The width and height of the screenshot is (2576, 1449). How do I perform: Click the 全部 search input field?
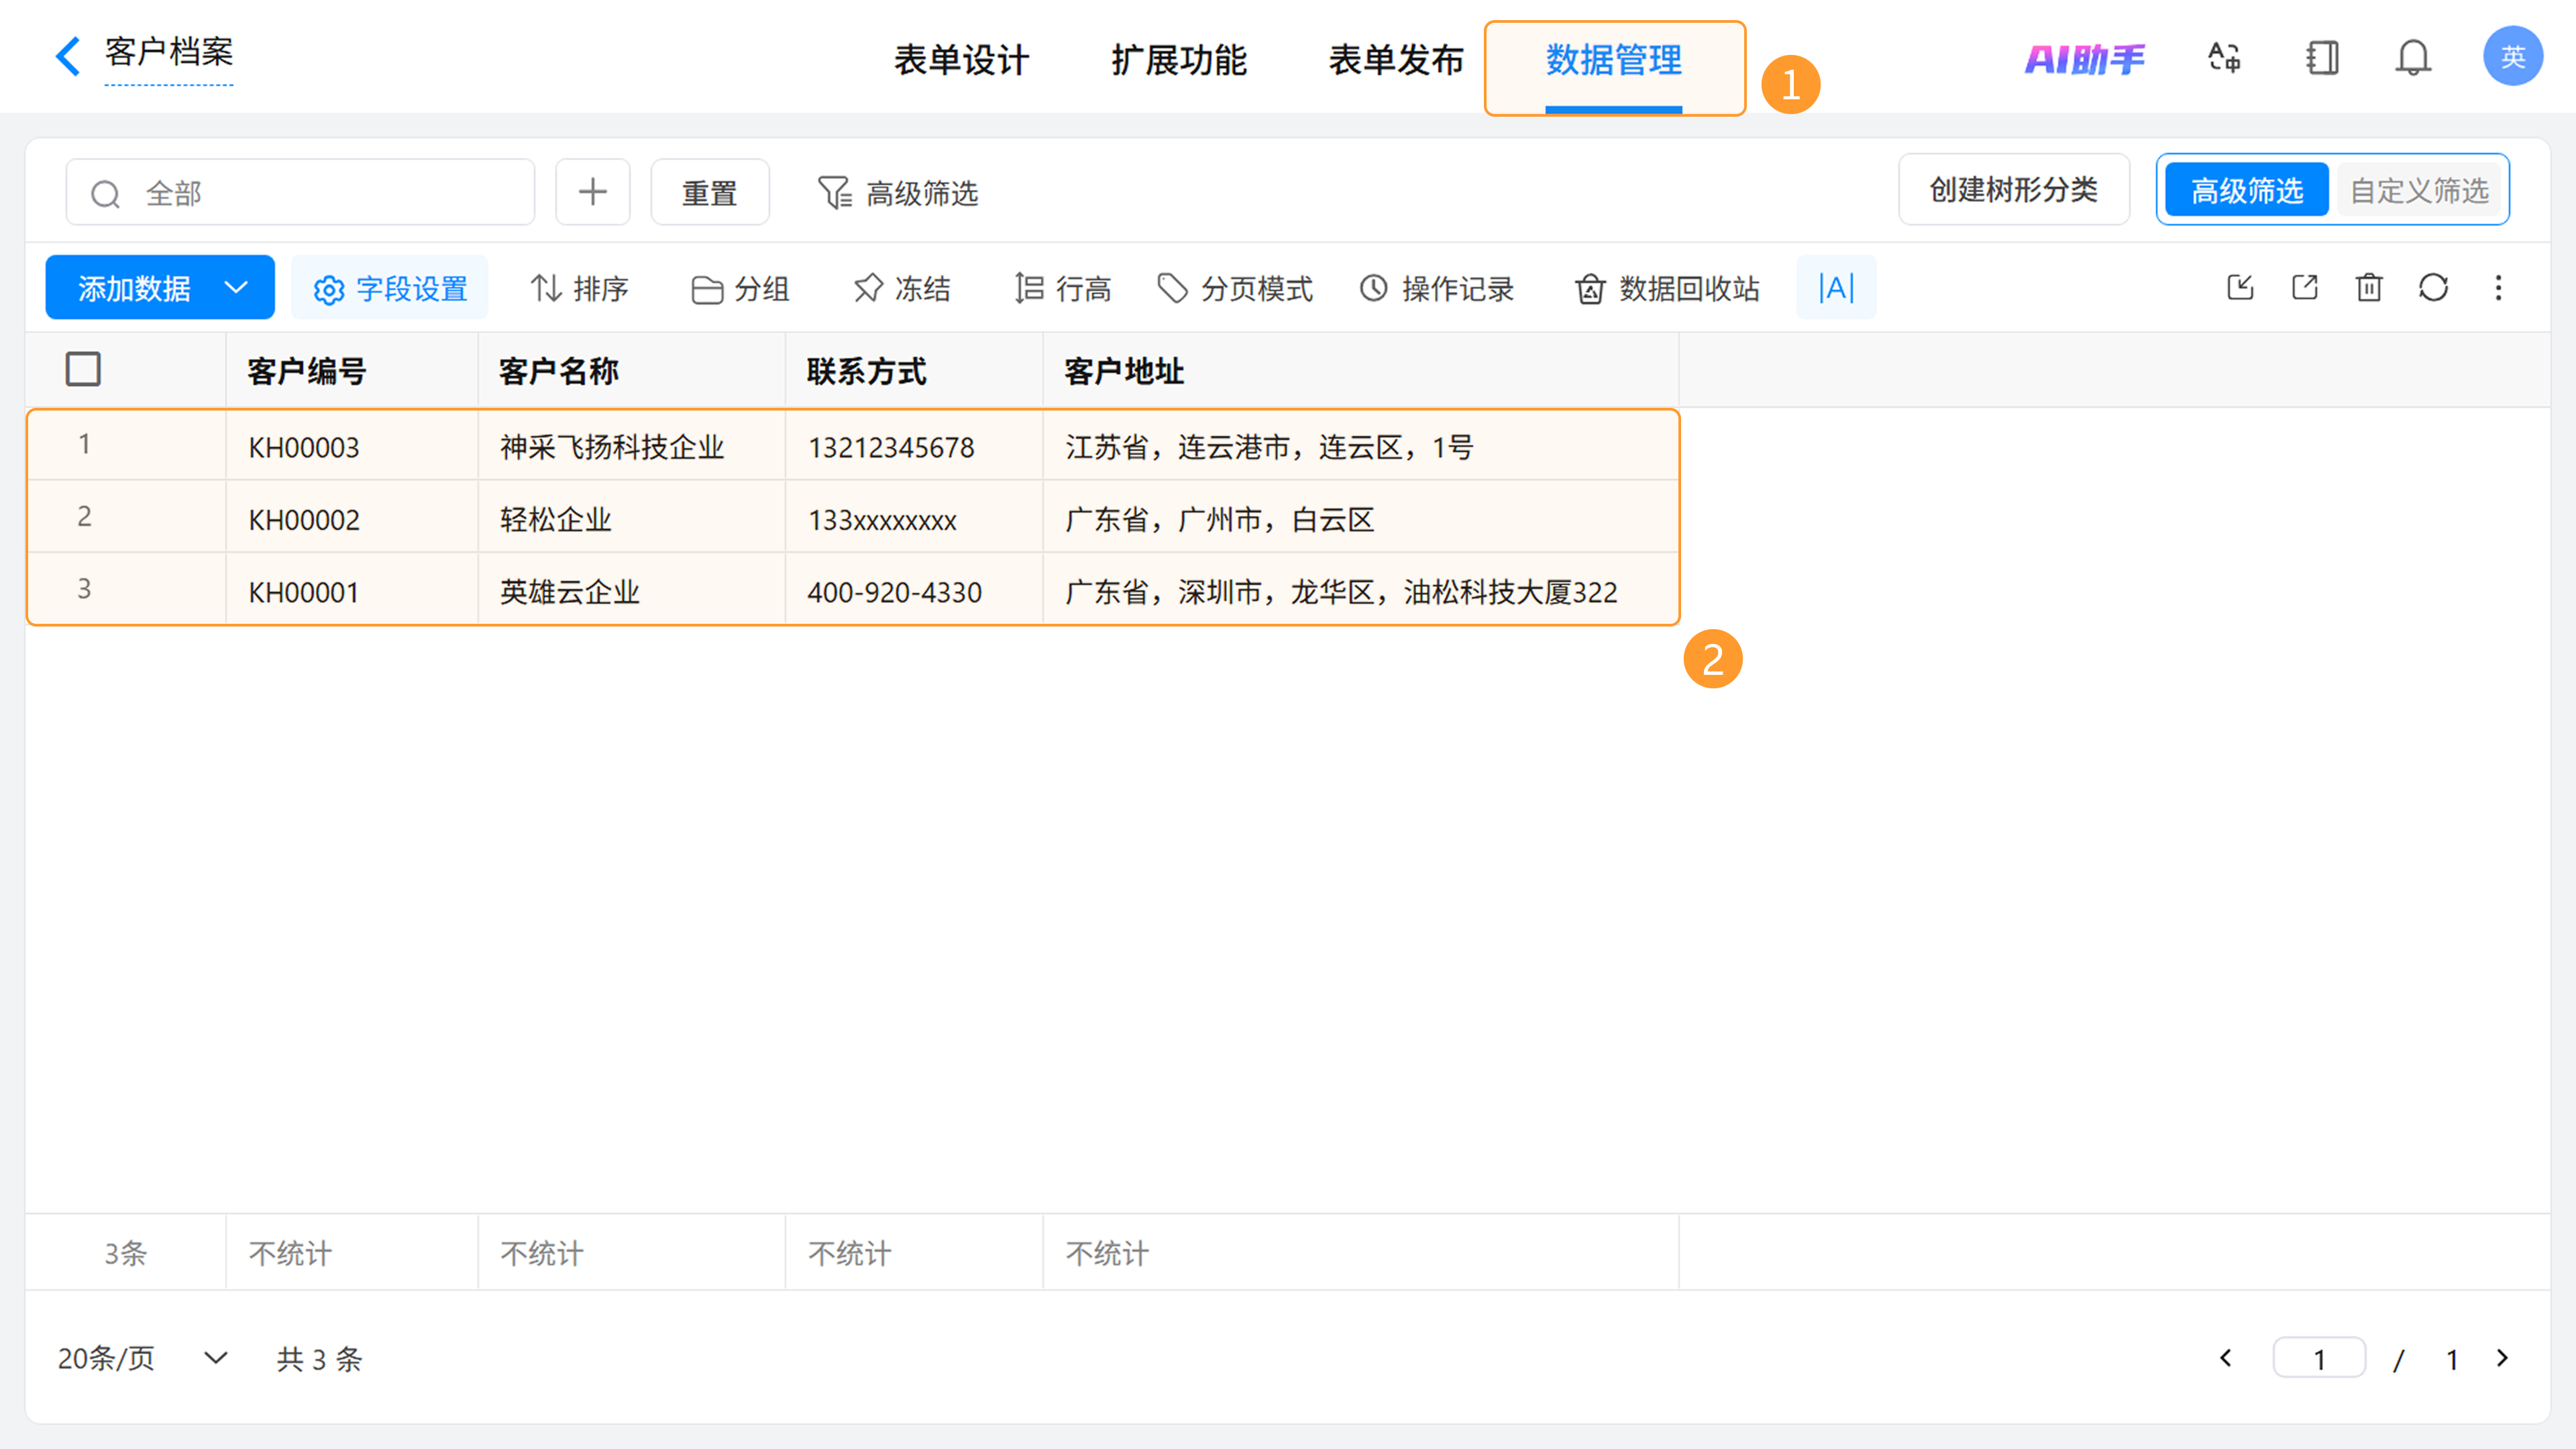pos(300,193)
